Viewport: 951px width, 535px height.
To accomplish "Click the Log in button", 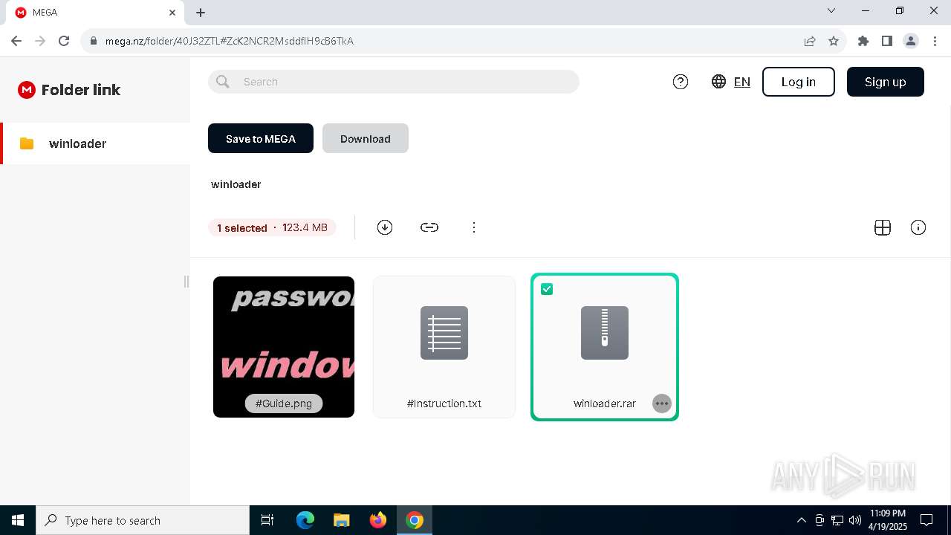I will tap(799, 82).
